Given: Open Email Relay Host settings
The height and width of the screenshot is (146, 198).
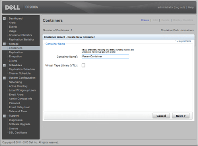Looking at the screenshot, I should (19, 107).
